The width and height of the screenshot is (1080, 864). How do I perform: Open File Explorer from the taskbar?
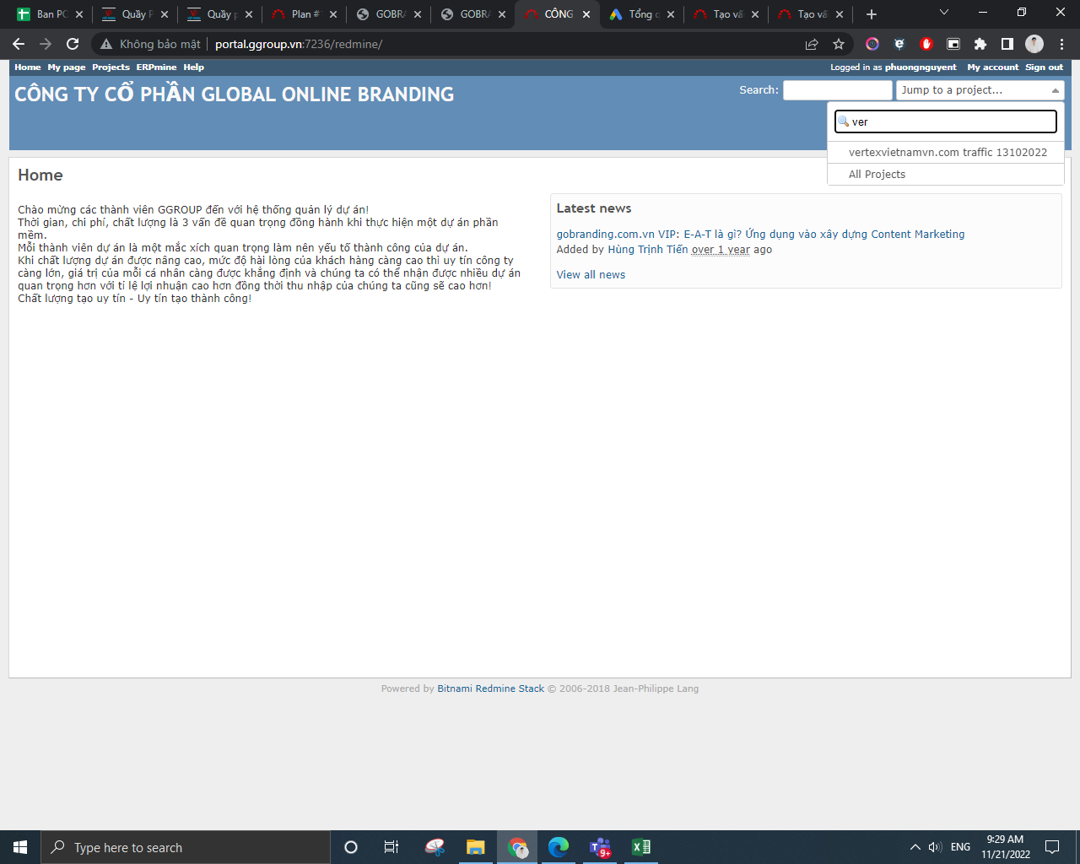click(476, 847)
